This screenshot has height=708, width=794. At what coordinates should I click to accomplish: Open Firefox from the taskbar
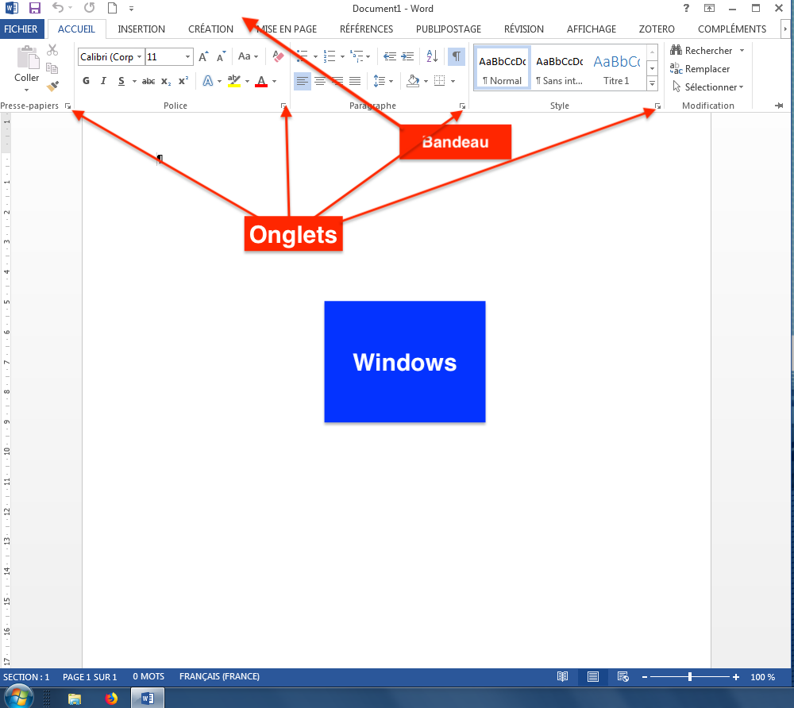(111, 699)
